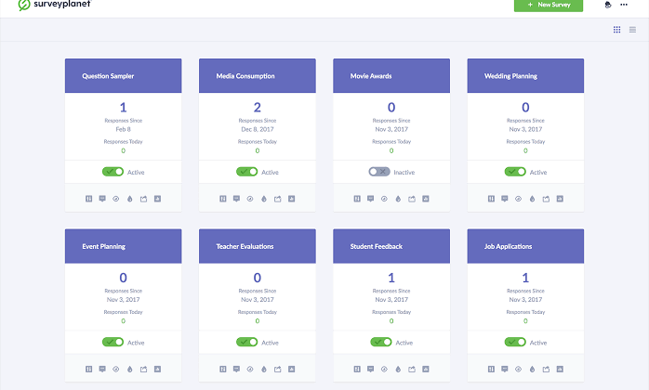Switch to list view layout
Viewport: 649px width, 390px height.
coord(632,30)
